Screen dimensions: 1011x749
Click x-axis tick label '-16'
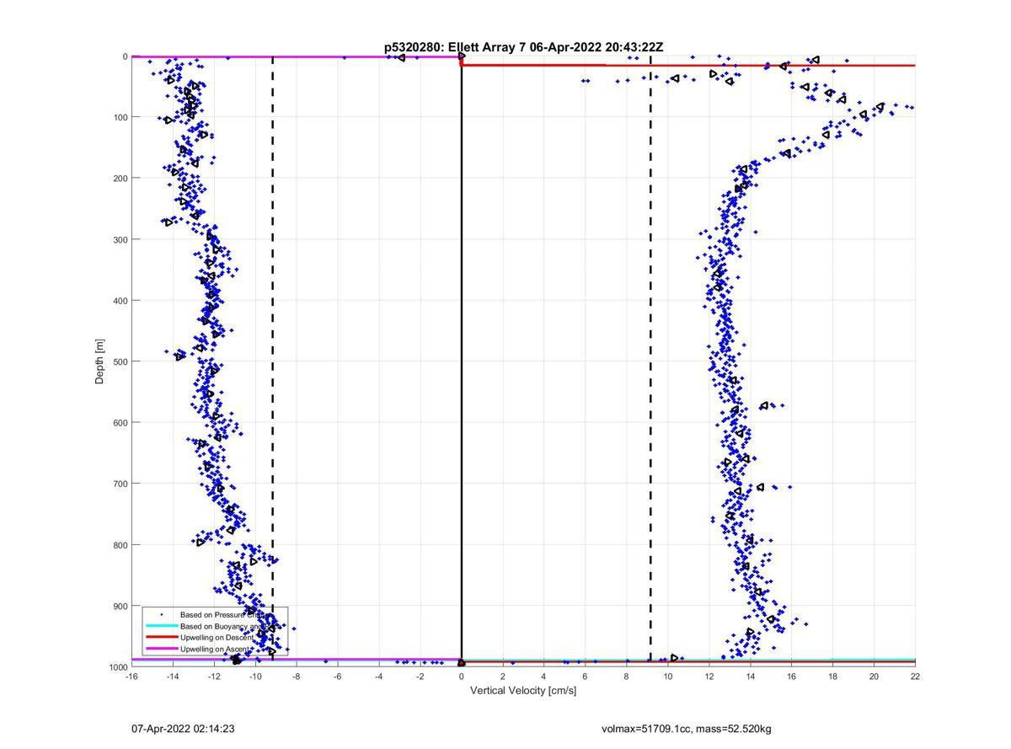(131, 676)
